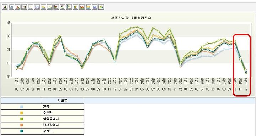
Task: Pick the orange-red column chart icon
Action: (x=18, y=7)
